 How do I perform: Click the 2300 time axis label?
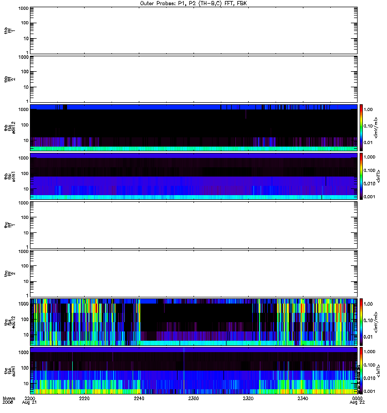[193, 399]
